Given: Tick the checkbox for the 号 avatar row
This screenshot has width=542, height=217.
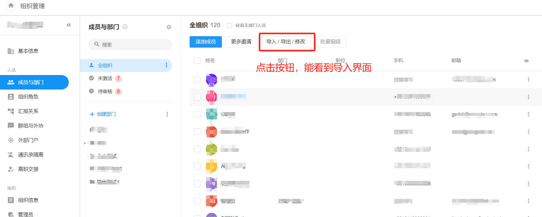Looking at the screenshot, I should [x=197, y=184].
